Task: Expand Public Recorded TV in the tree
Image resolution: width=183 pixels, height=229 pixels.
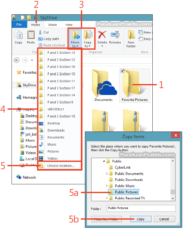Action: 107,198
